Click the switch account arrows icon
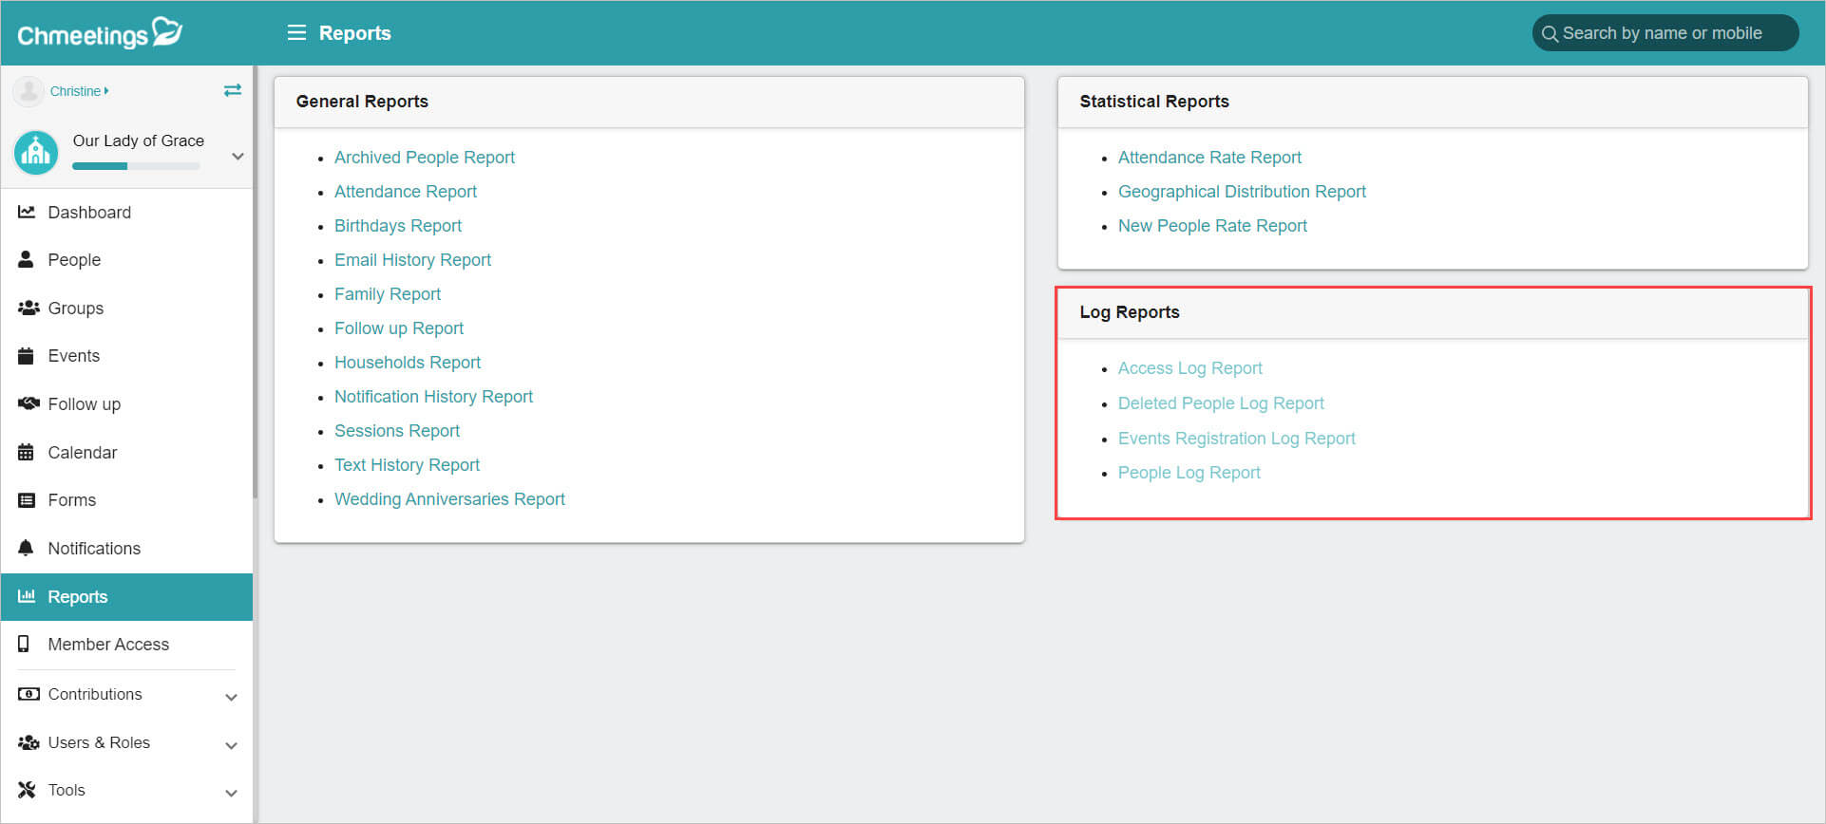This screenshot has width=1826, height=824. pos(233,90)
